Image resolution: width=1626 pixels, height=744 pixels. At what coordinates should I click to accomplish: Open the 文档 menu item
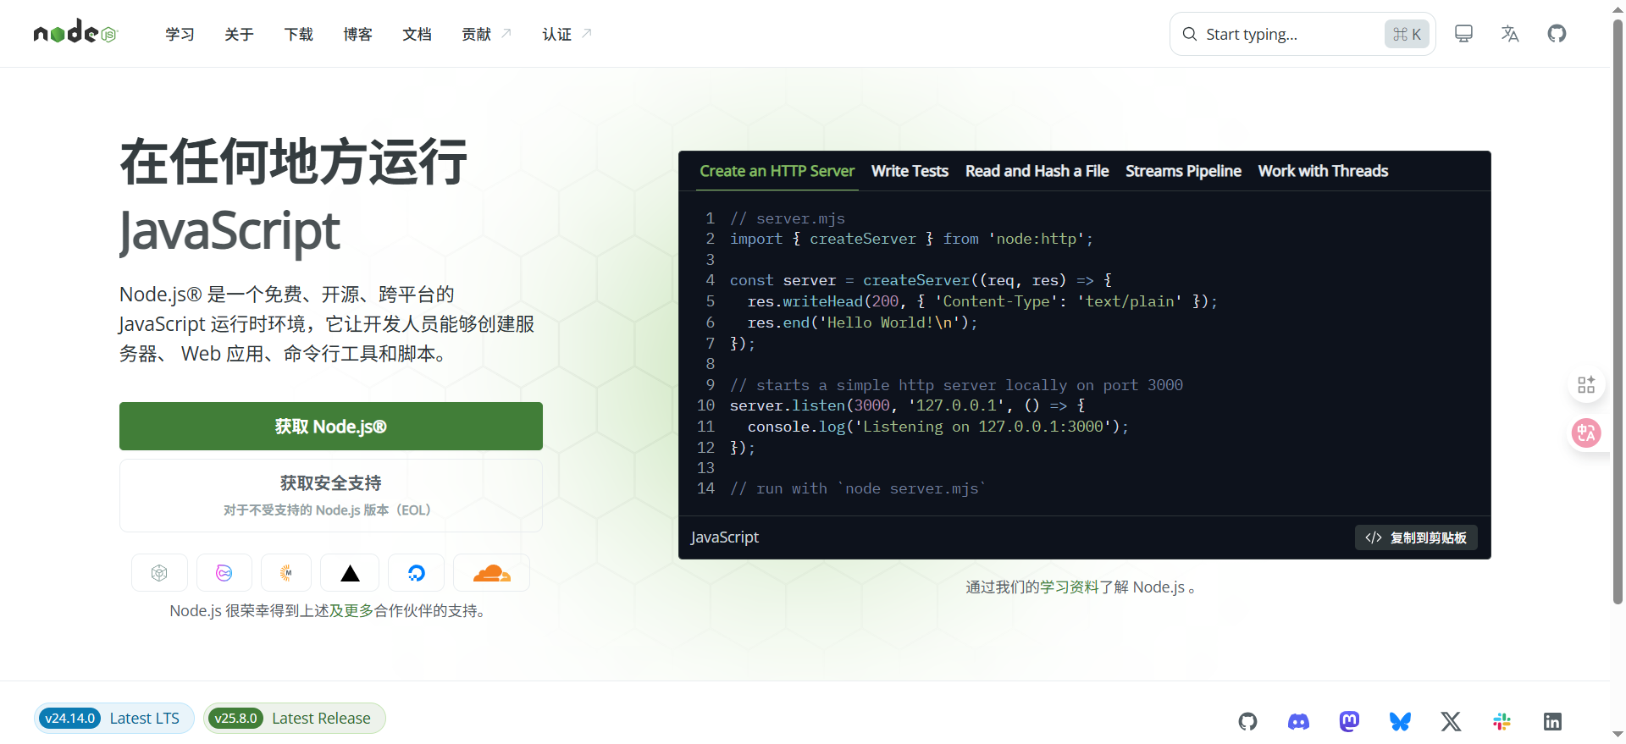417,34
